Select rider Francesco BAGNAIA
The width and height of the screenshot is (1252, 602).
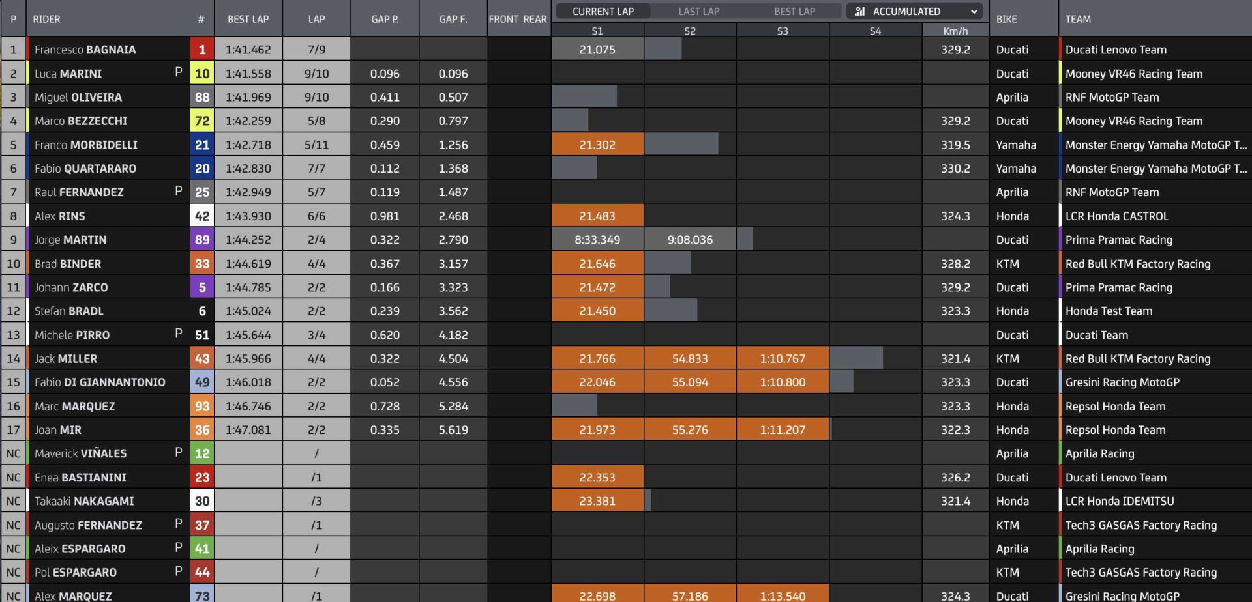coord(85,50)
